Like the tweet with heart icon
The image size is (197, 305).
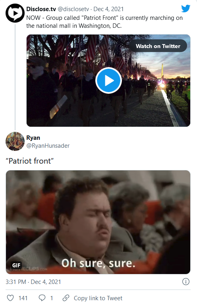click(10, 298)
